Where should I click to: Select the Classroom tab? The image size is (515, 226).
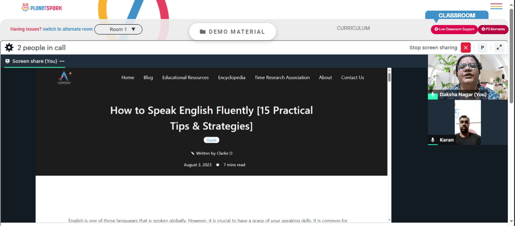(x=456, y=15)
